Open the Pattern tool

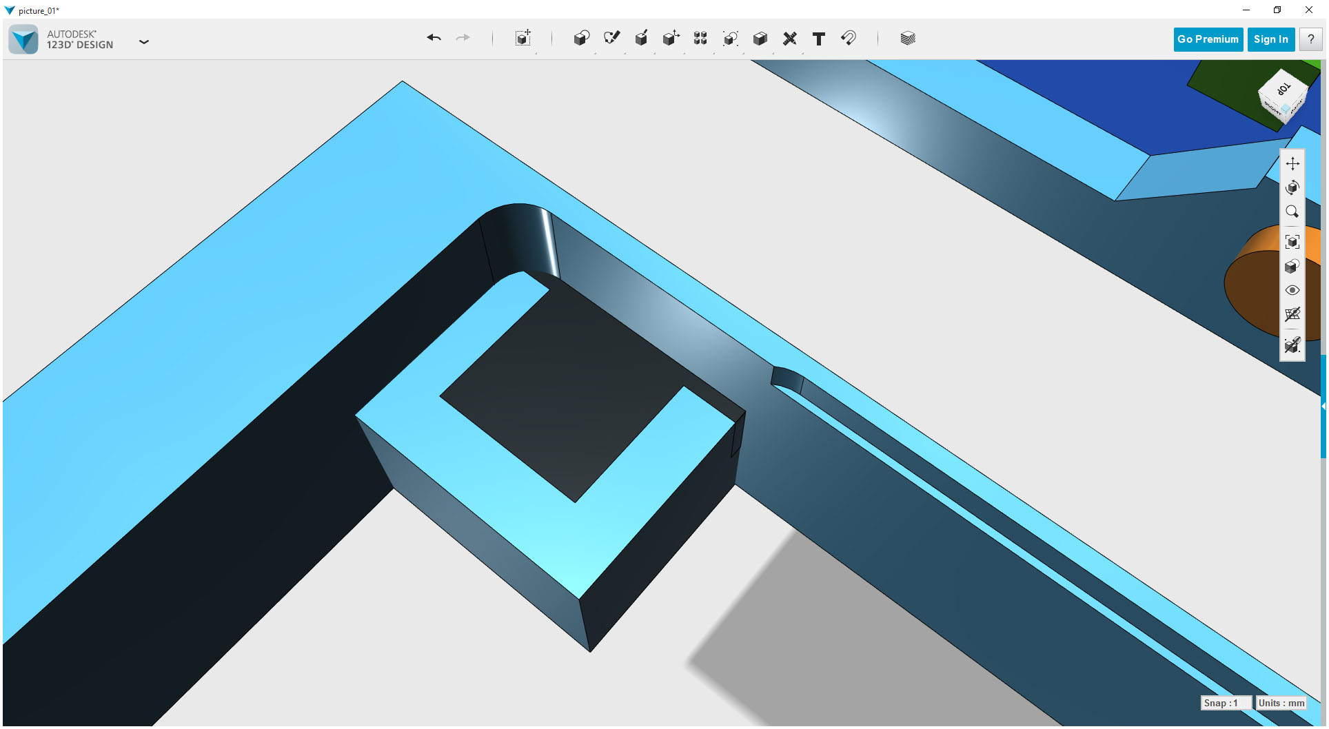700,39
